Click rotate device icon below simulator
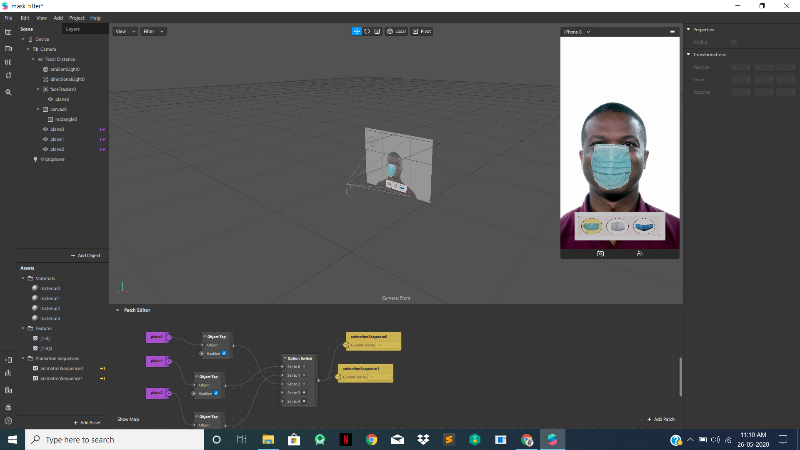The height and width of the screenshot is (450, 800). 640,254
